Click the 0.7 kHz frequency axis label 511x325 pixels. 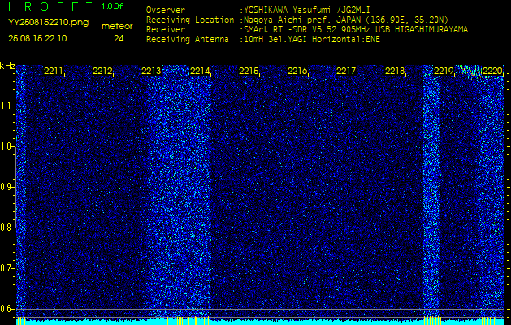coord(6,268)
